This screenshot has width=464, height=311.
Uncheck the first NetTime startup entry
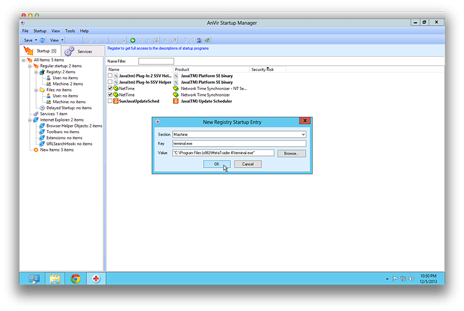pos(110,88)
